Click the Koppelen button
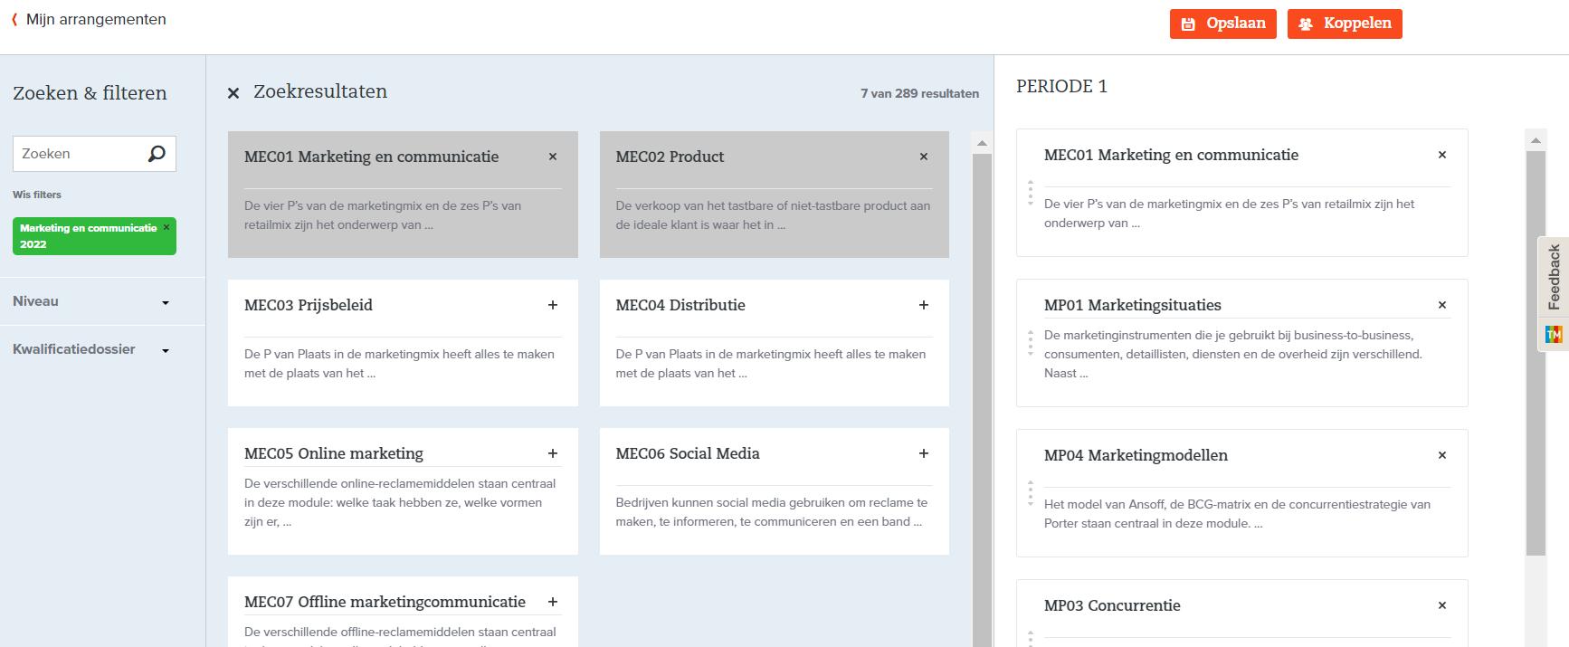The height and width of the screenshot is (647, 1569). coord(1345,24)
